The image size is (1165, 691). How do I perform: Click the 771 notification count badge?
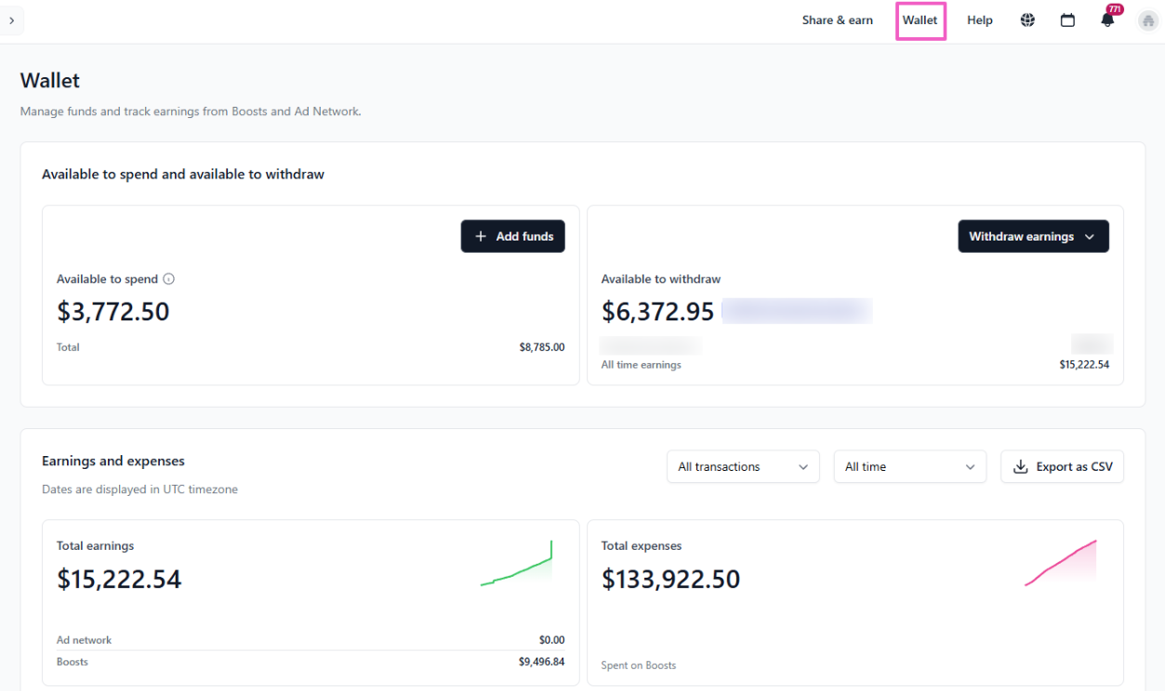(x=1115, y=9)
